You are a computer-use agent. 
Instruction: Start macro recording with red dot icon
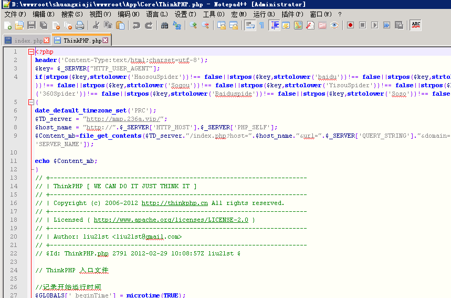click(x=350, y=25)
